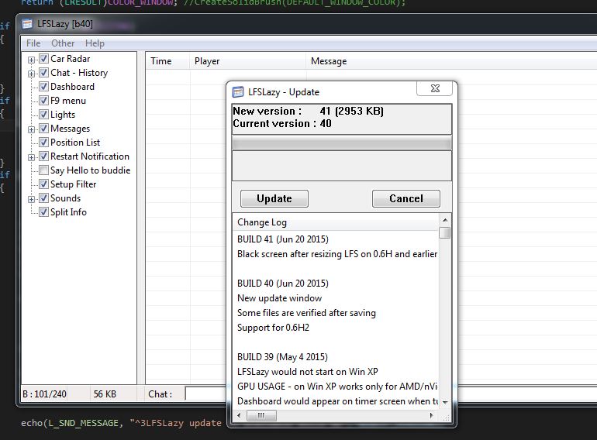Click the change log scroll up arrow
The height and width of the screenshot is (440, 597).
445,220
